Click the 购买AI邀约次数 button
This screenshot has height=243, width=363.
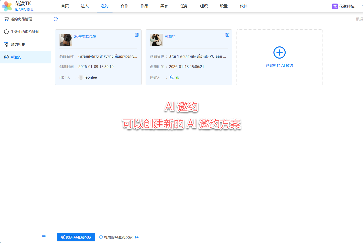tap(76, 237)
